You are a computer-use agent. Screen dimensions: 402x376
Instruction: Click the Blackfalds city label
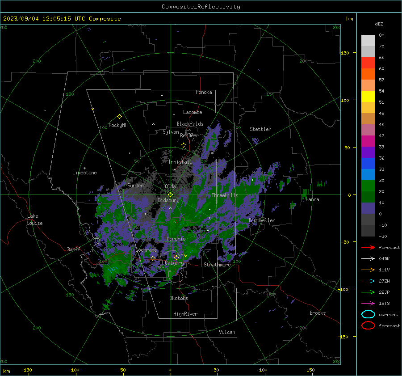190,124
